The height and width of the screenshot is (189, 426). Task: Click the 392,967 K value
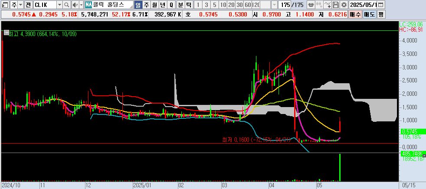[167, 14]
